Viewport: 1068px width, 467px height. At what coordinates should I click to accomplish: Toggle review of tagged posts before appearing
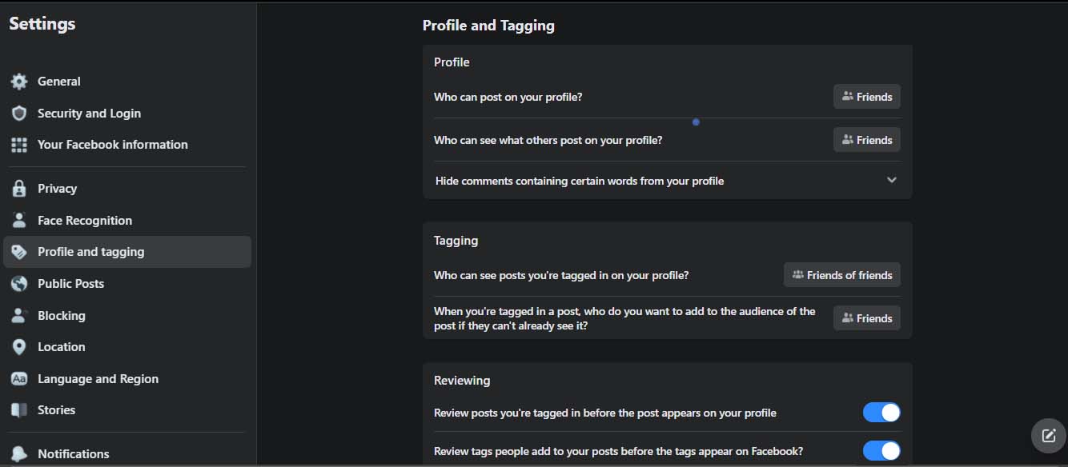(x=881, y=413)
